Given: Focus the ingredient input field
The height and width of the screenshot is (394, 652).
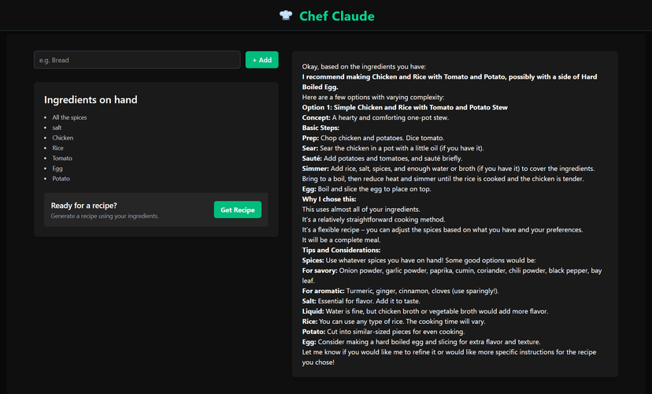Looking at the screenshot, I should tap(137, 60).
